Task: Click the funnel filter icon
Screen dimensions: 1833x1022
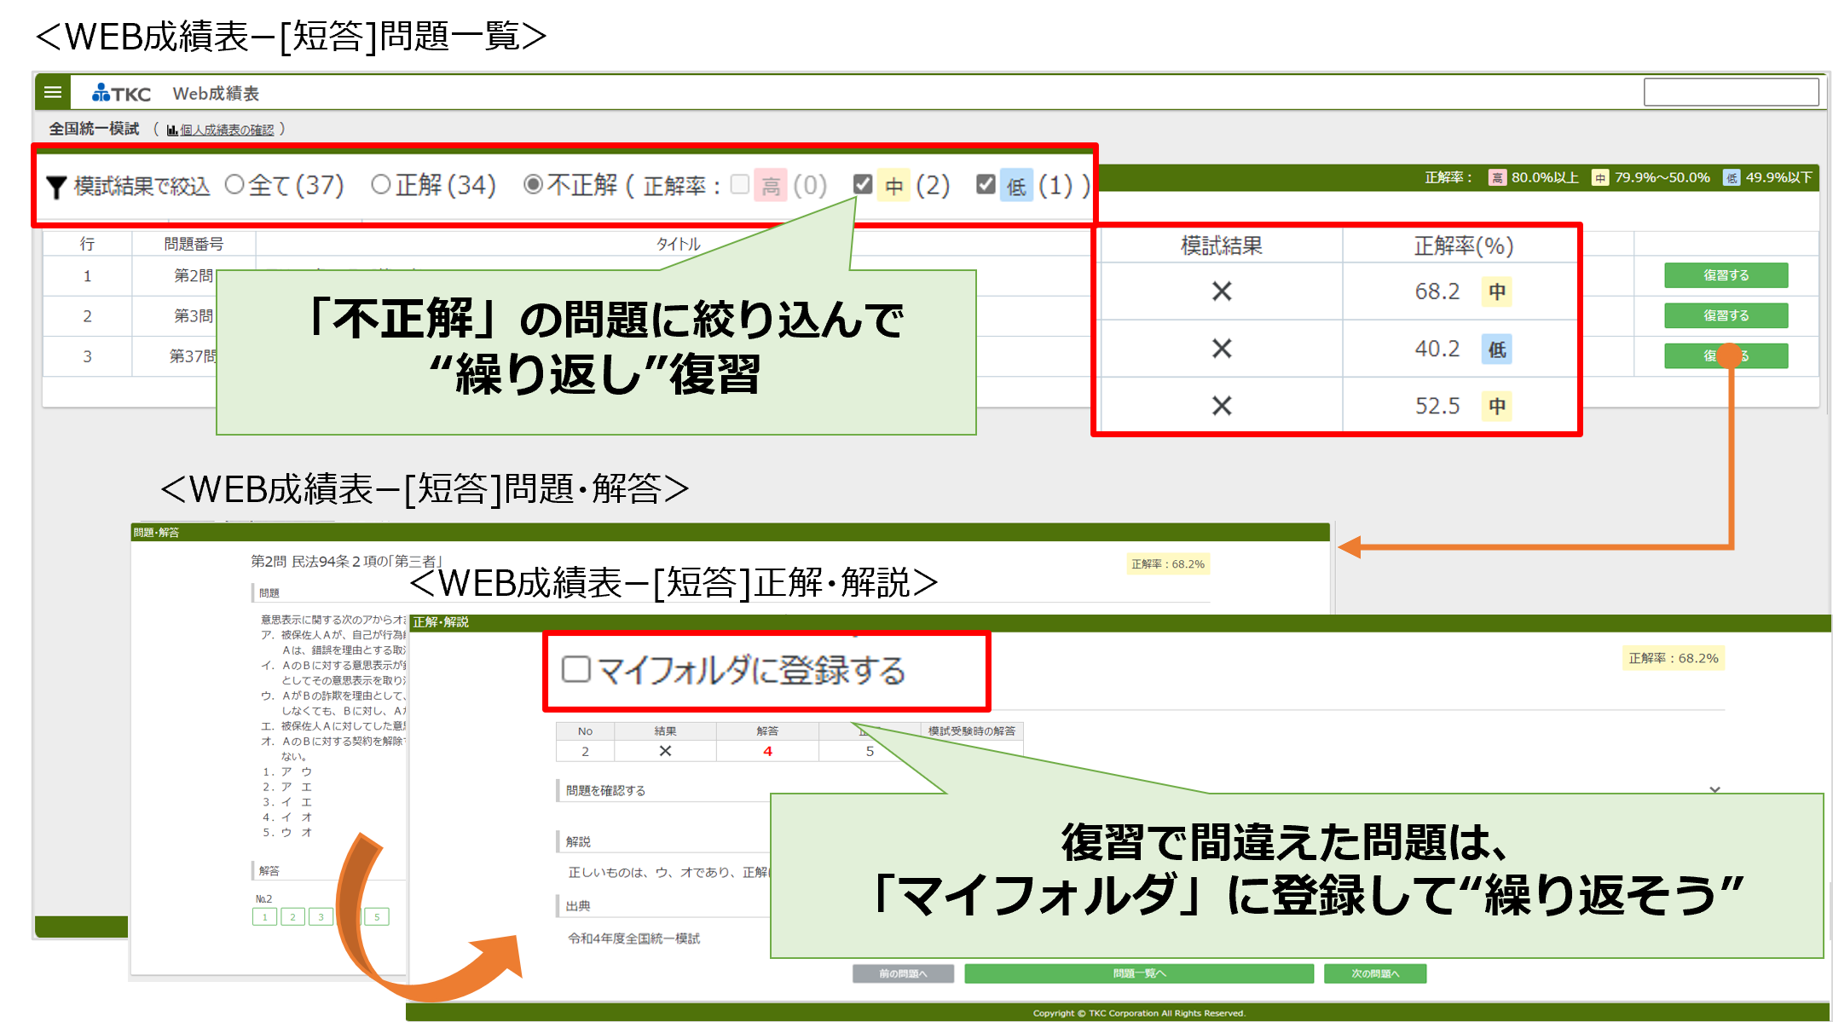Action: point(56,188)
